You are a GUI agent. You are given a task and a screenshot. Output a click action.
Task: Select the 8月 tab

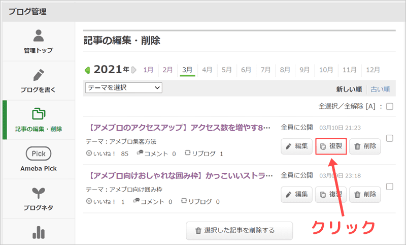pos(285,70)
